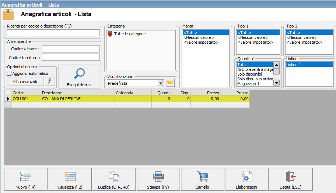Select <Nessun valore> in Marca list

[199, 37]
